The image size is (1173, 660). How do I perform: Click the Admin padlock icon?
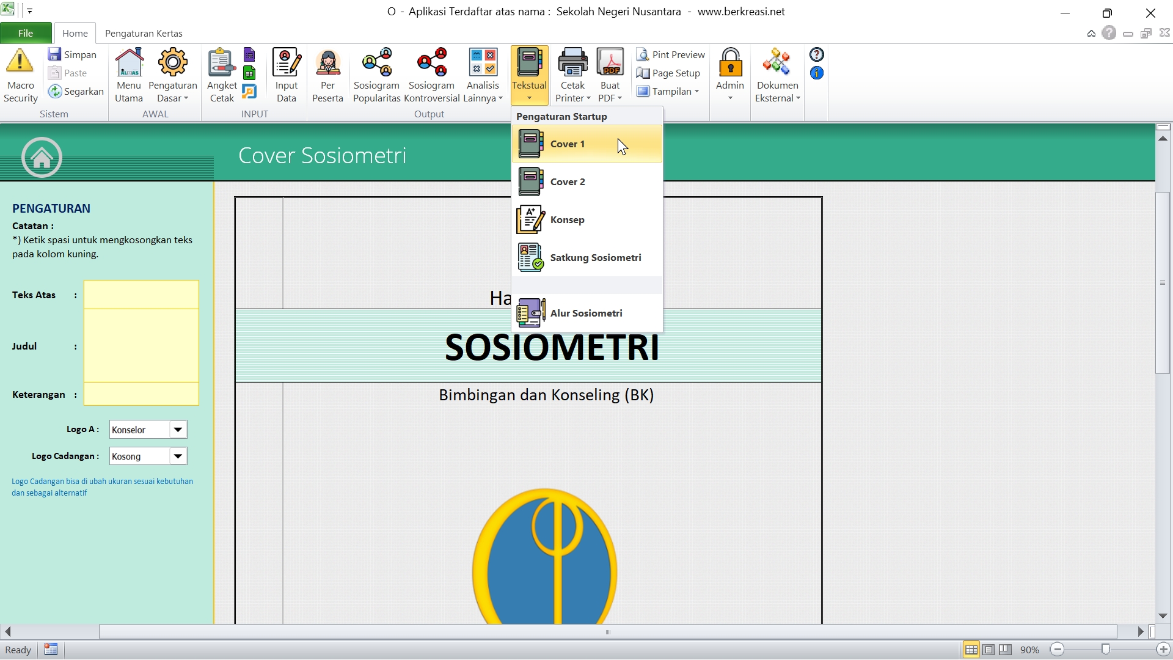point(730,62)
